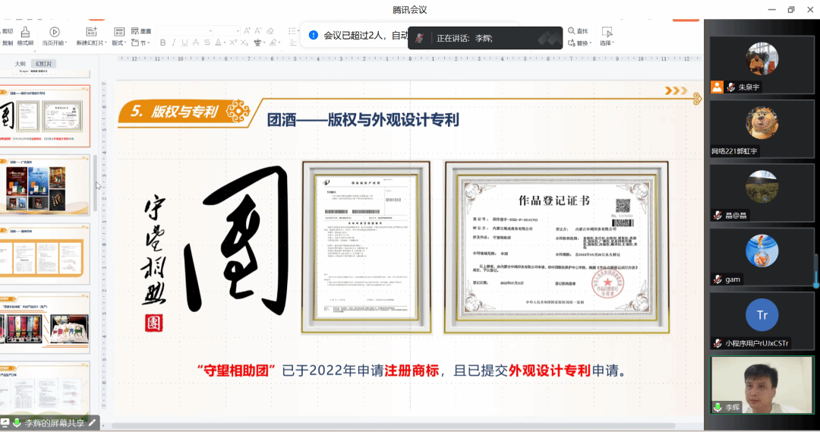Click the Reset (重置) slide button

(141, 31)
